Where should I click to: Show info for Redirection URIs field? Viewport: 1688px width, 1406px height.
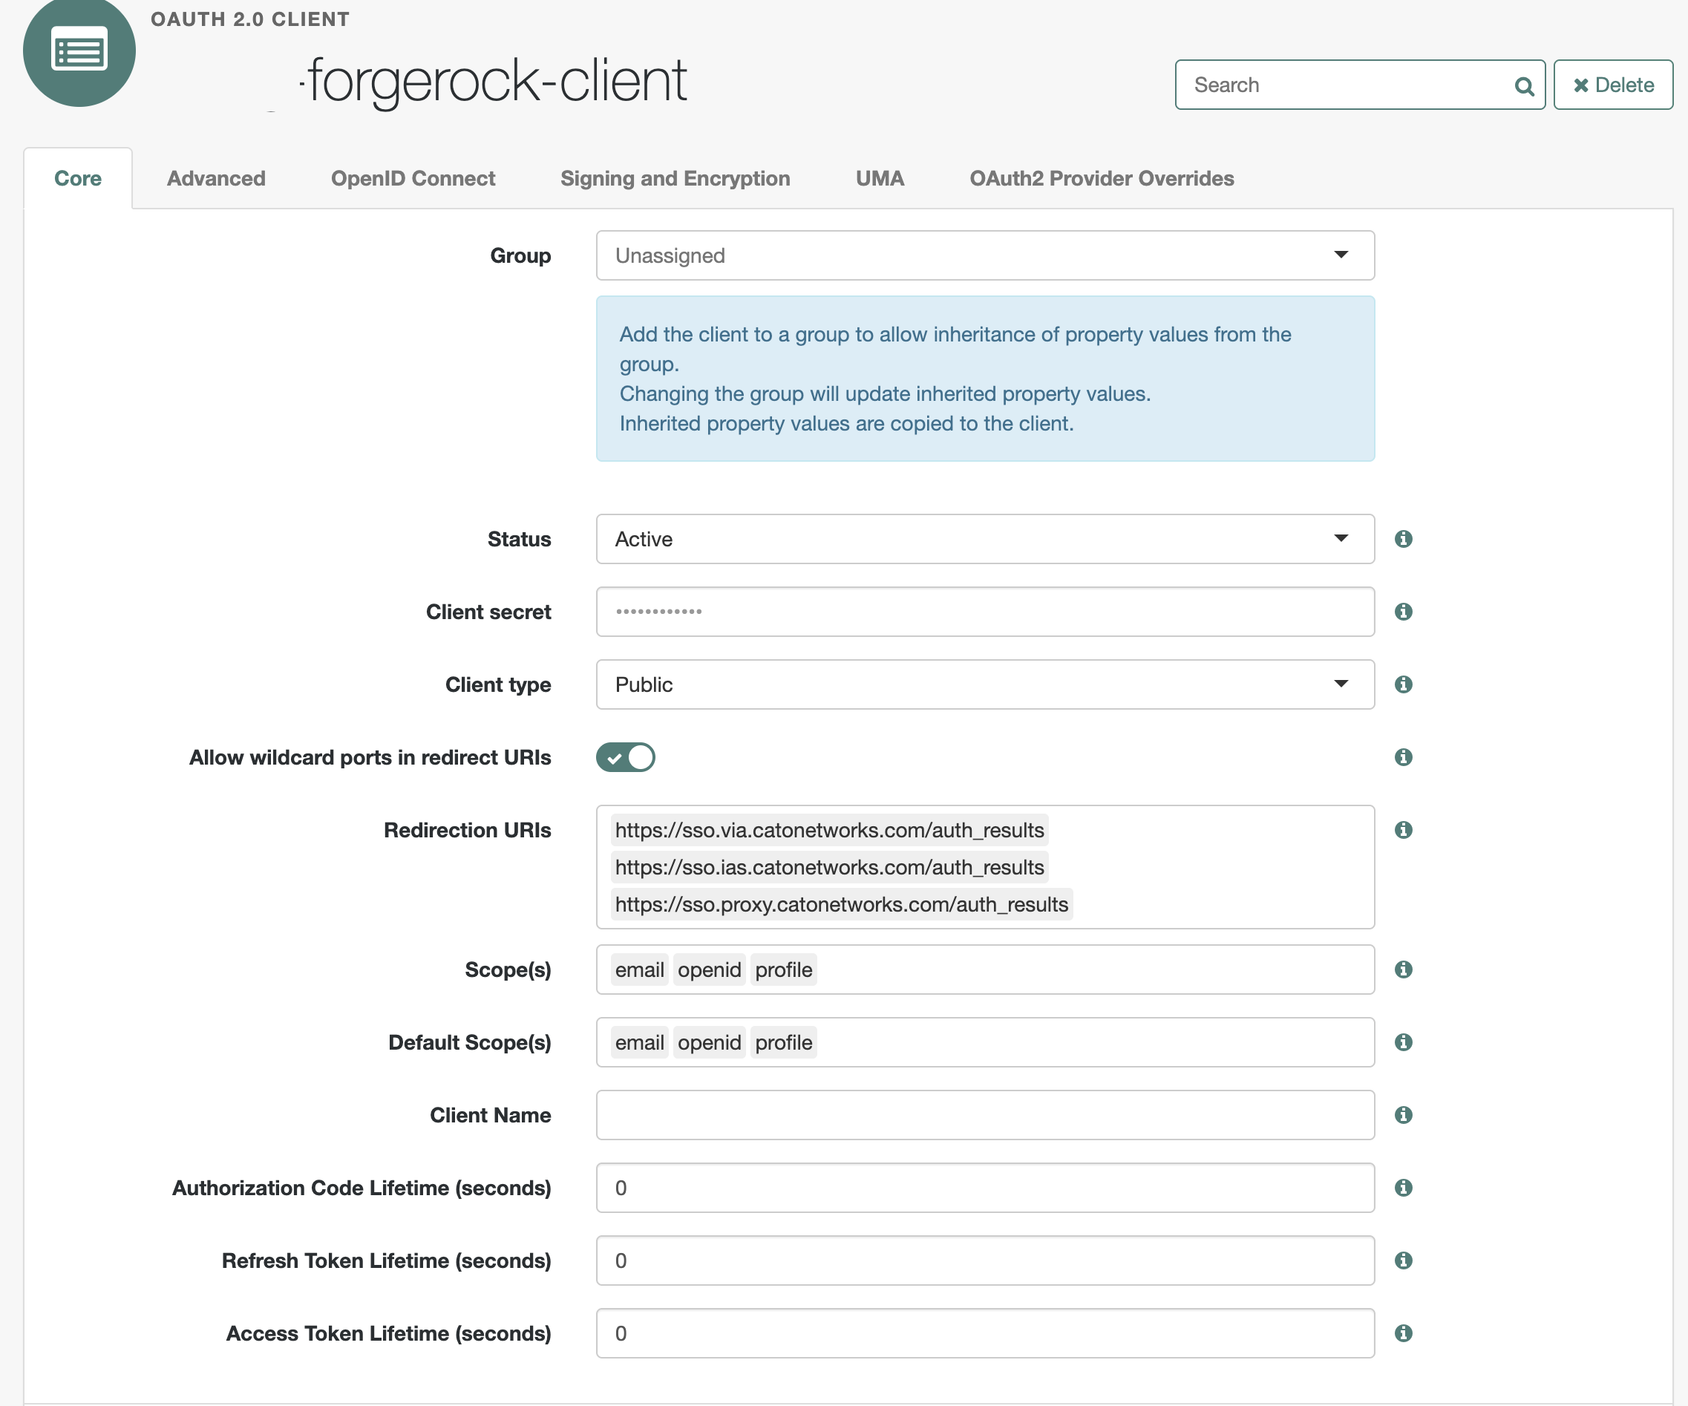[x=1403, y=830]
